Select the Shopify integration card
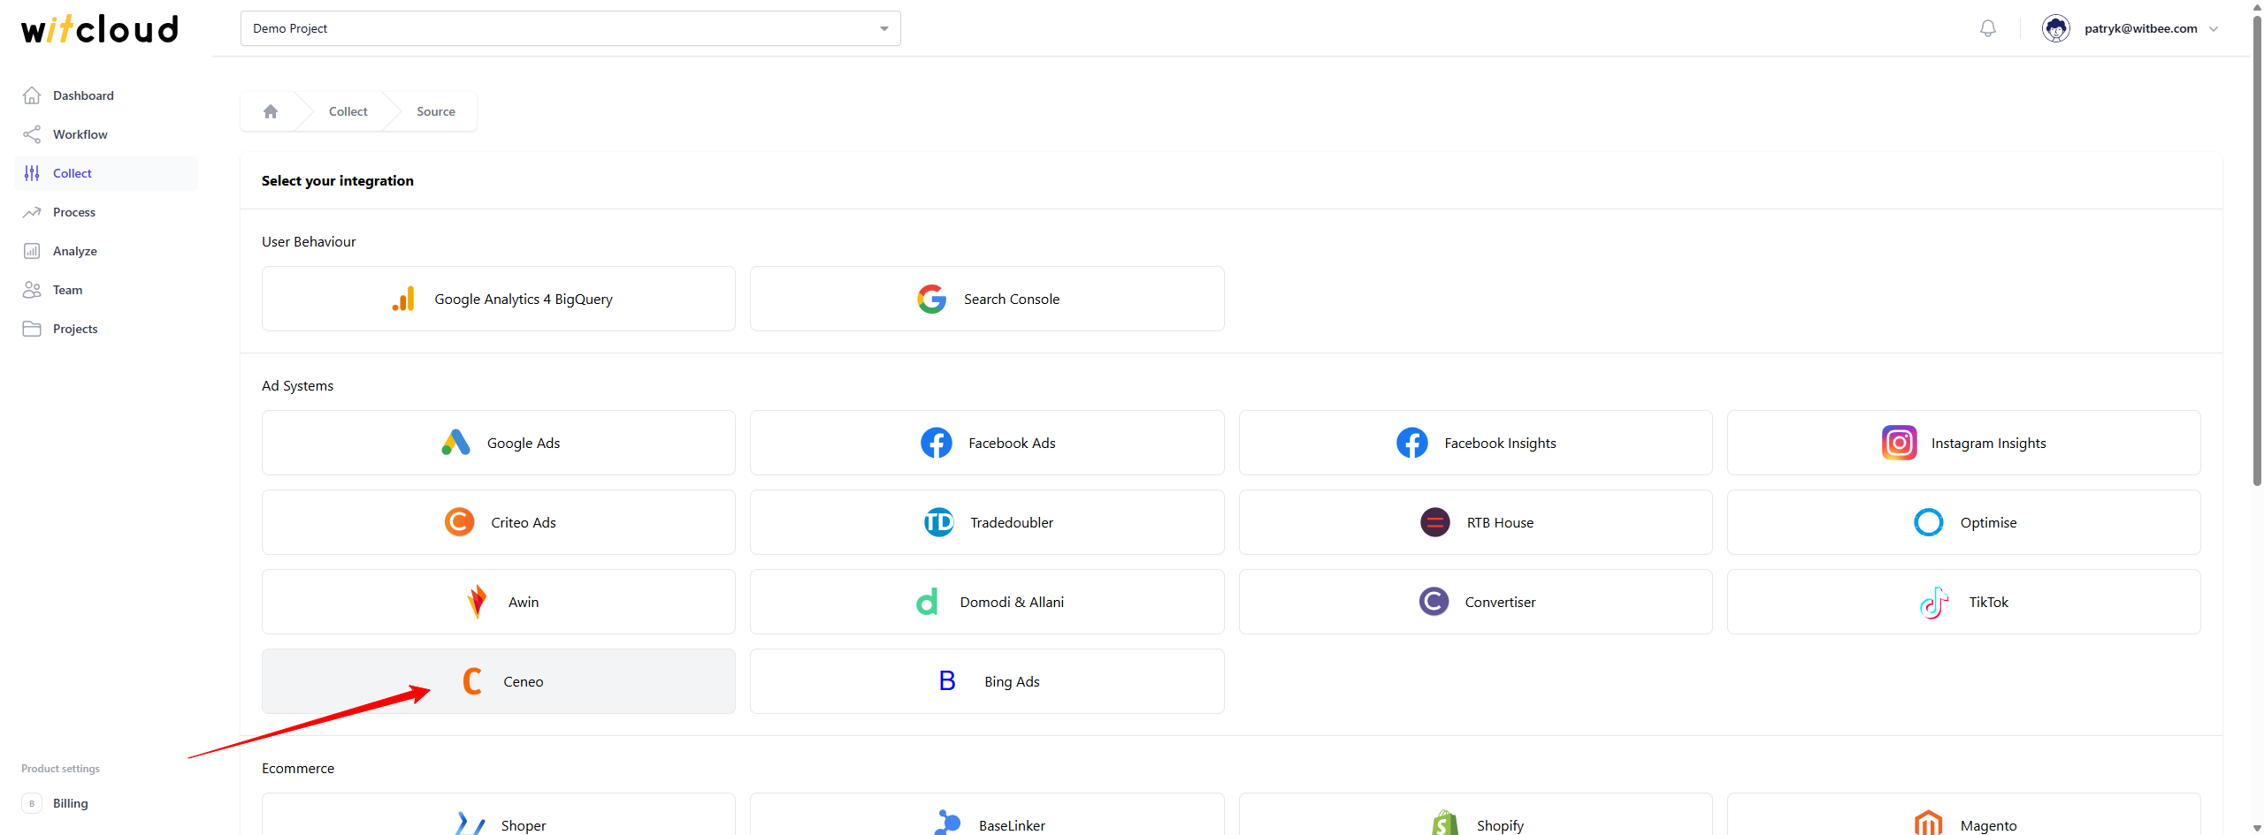 tap(1475, 814)
